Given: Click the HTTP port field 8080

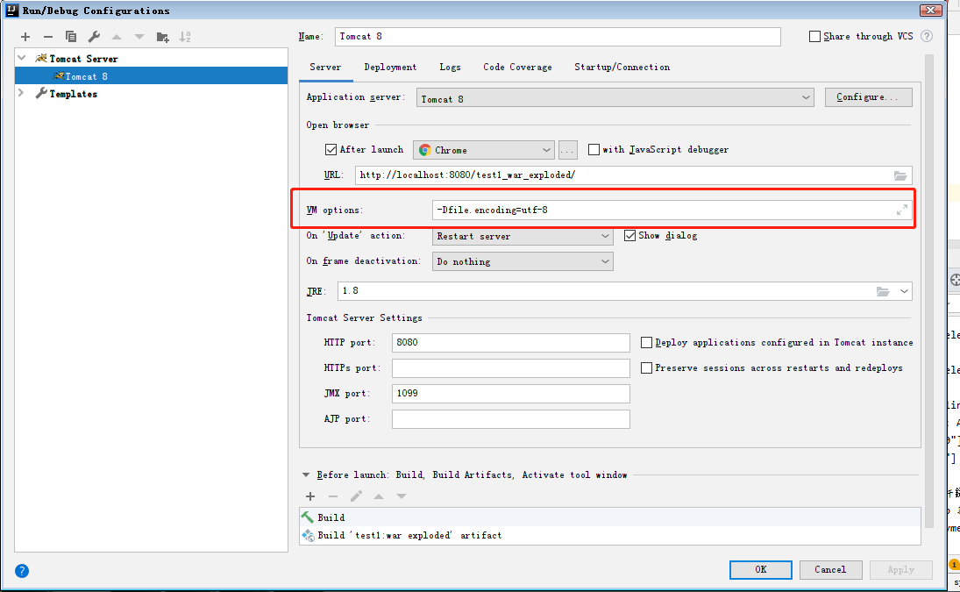Looking at the screenshot, I should 510,343.
